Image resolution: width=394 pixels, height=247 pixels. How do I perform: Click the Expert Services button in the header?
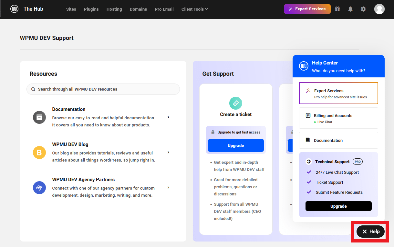point(307,9)
